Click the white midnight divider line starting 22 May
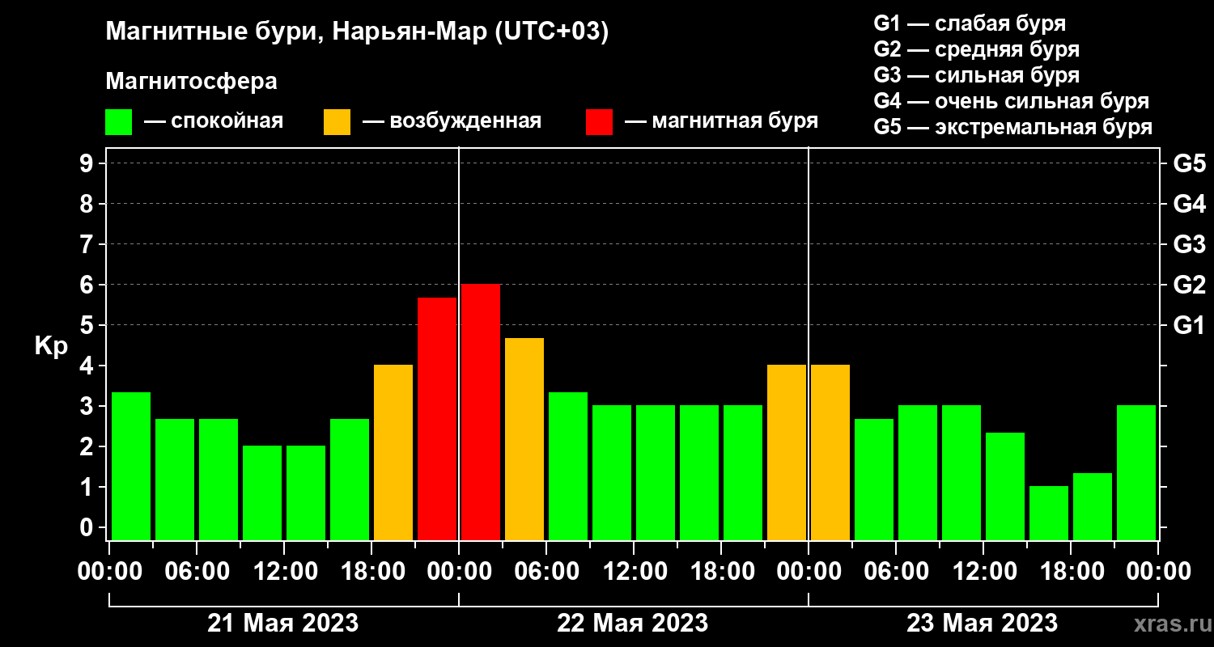 pyautogui.click(x=459, y=344)
